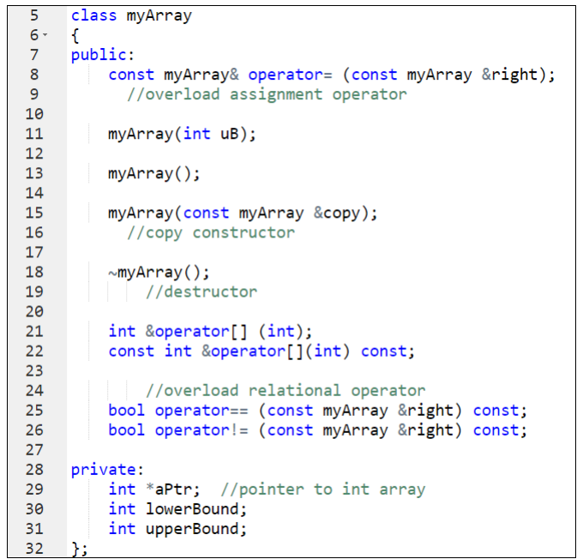Click line number 8 in the gutter
Screen dimensions: 577x559
click(x=34, y=75)
